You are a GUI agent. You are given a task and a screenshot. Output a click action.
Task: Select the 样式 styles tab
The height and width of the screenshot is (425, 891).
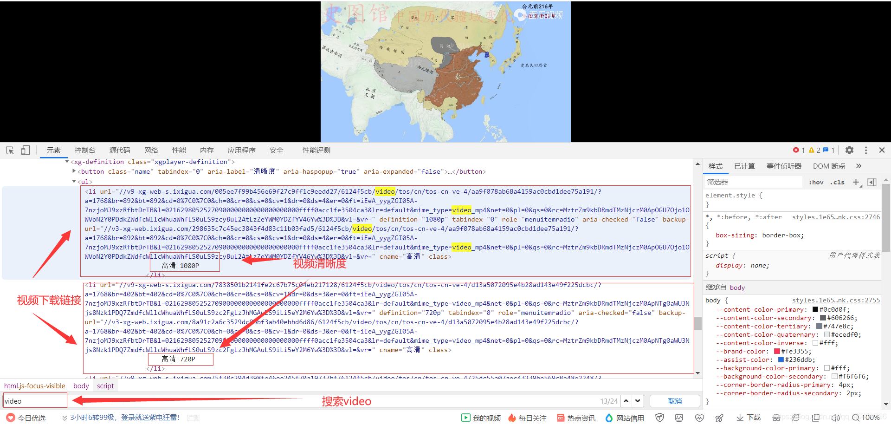[715, 166]
